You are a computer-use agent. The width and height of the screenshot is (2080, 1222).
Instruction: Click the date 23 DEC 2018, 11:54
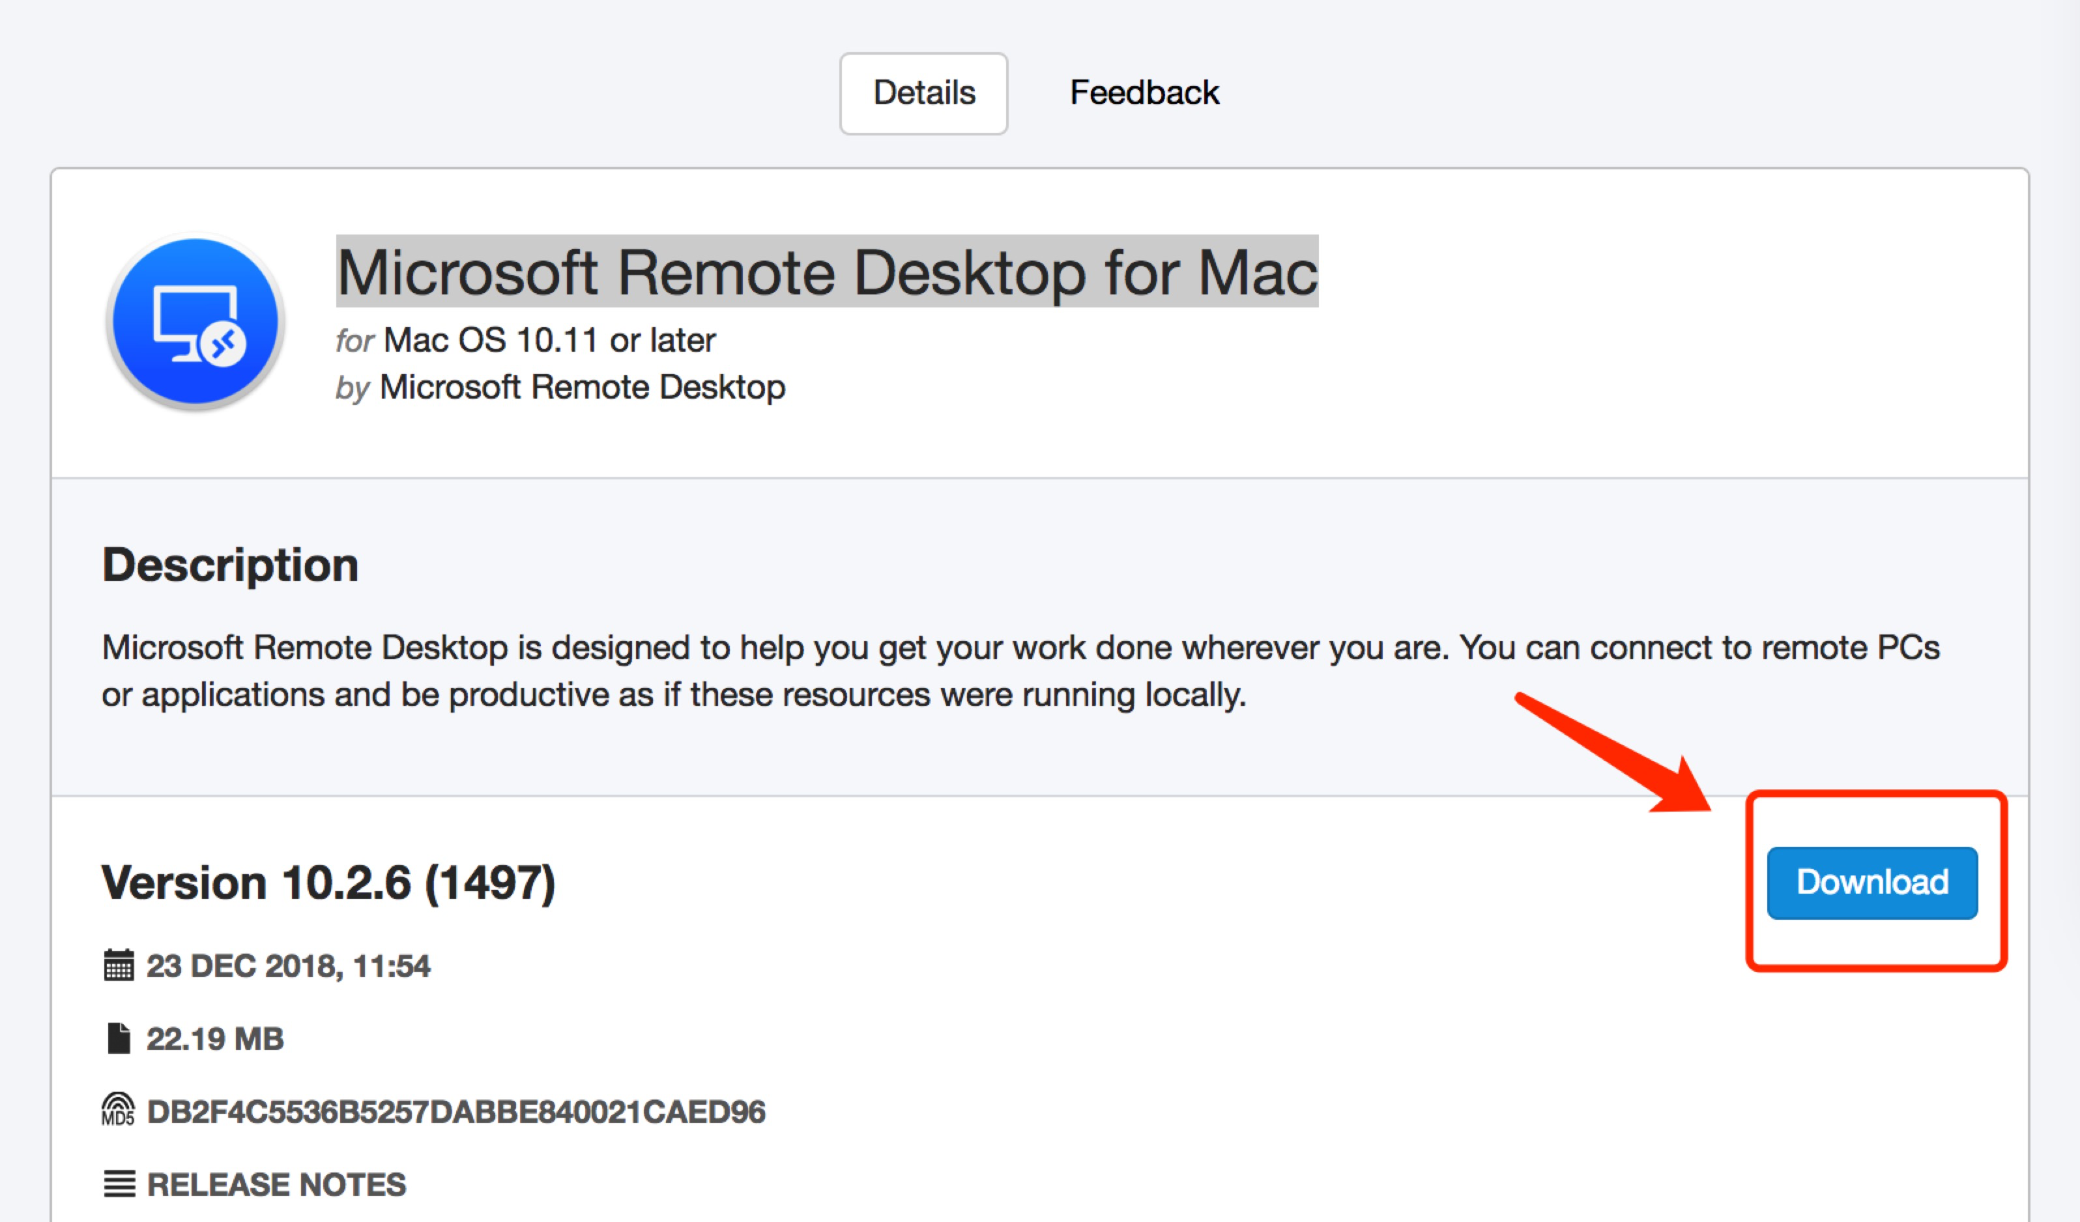[x=287, y=965]
